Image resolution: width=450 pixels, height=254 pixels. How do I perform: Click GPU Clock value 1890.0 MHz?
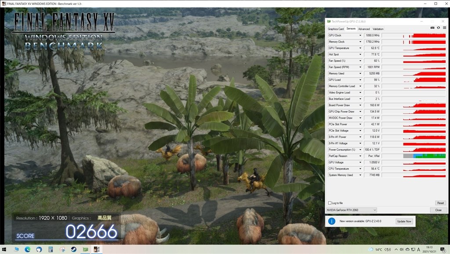pyautogui.click(x=372, y=35)
